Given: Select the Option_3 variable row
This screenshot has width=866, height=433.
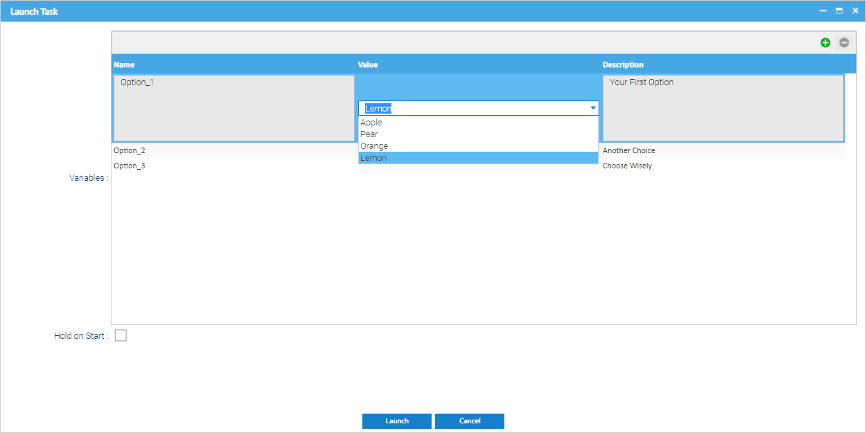Looking at the screenshot, I should coord(130,166).
